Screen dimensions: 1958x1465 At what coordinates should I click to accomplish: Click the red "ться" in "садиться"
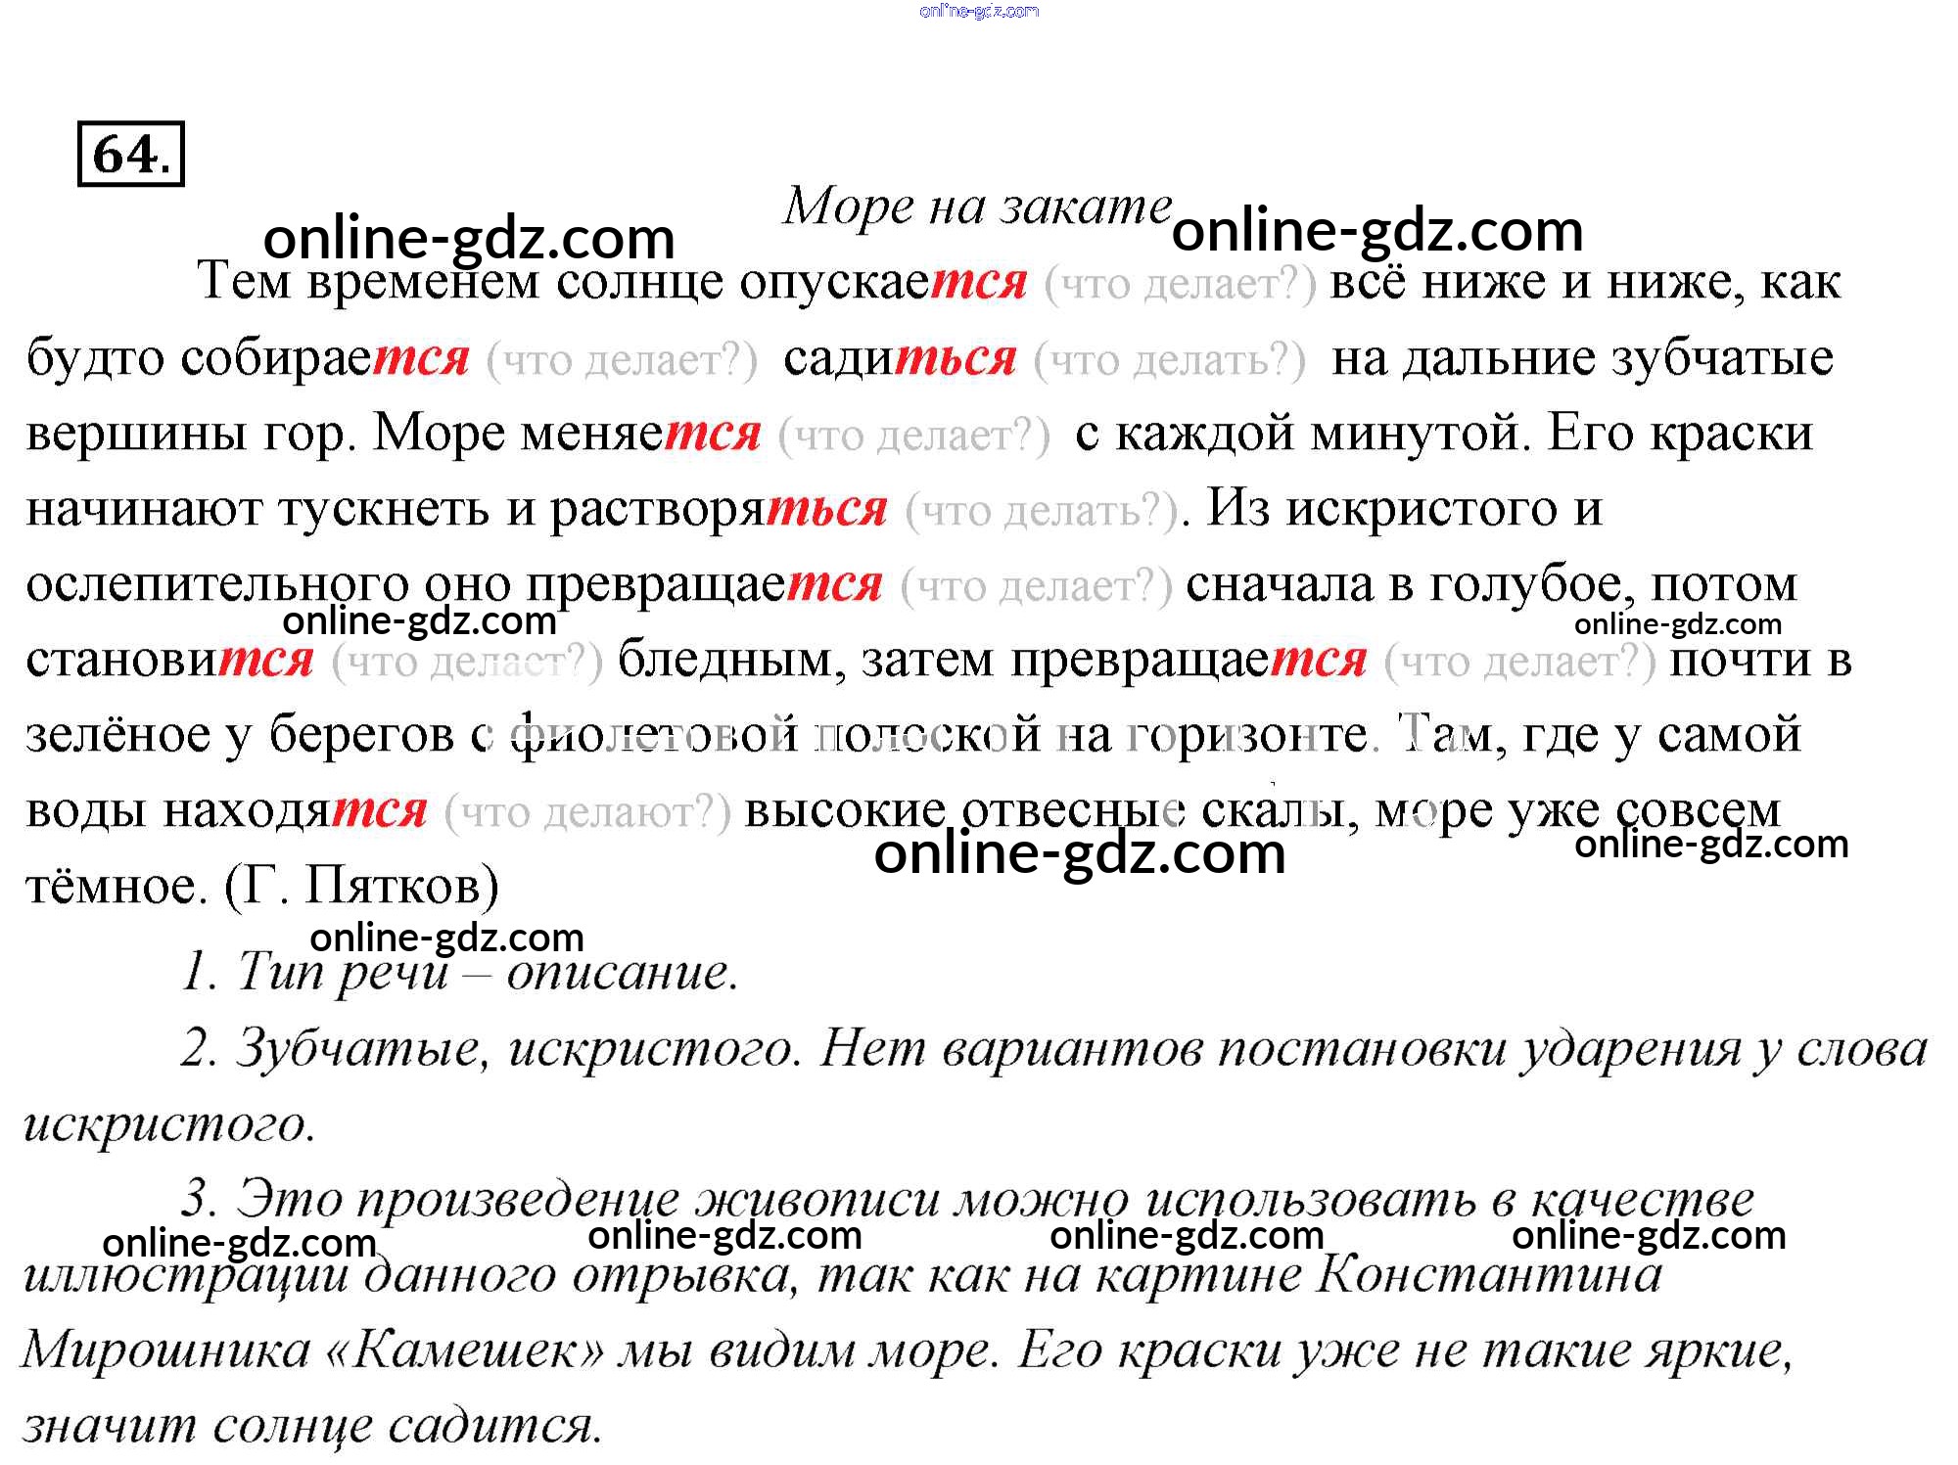pos(956,358)
